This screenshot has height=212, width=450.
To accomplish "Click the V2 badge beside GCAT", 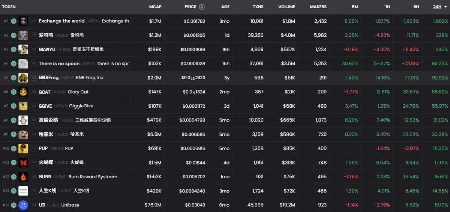I will point(34,92).
